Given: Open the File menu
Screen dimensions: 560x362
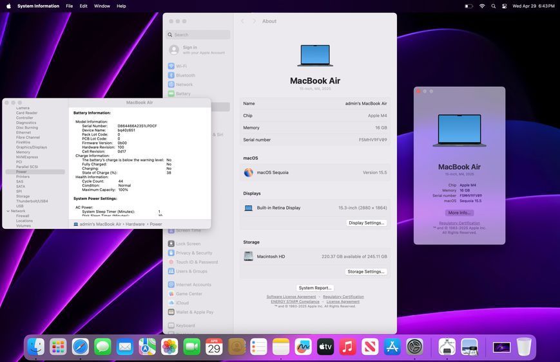Looking at the screenshot, I should pyautogui.click(x=70, y=6).
